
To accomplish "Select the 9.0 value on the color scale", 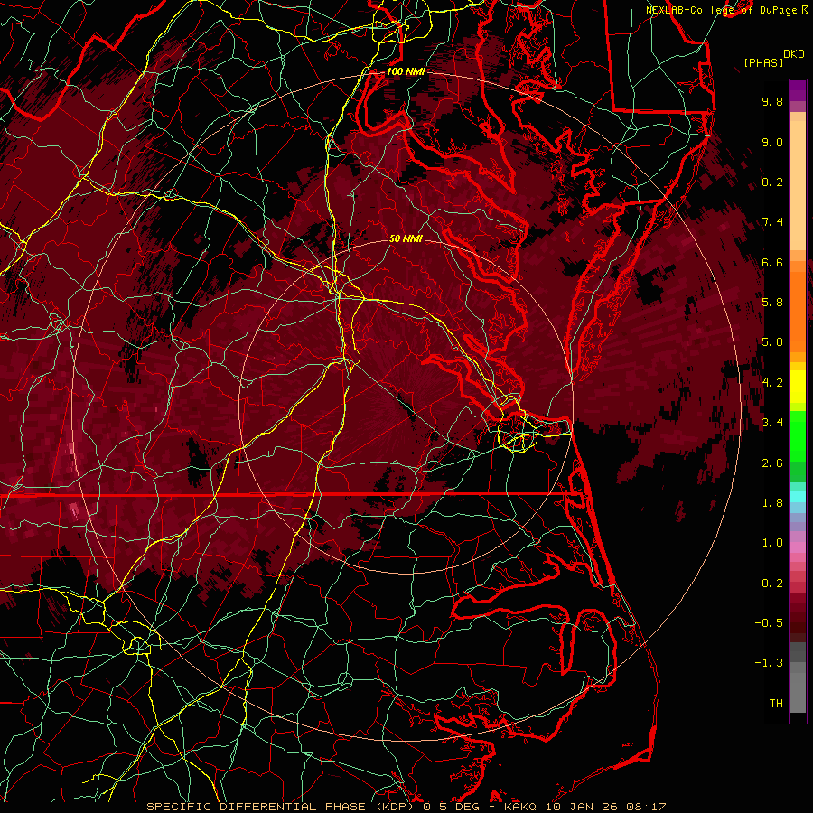I will (x=772, y=142).
